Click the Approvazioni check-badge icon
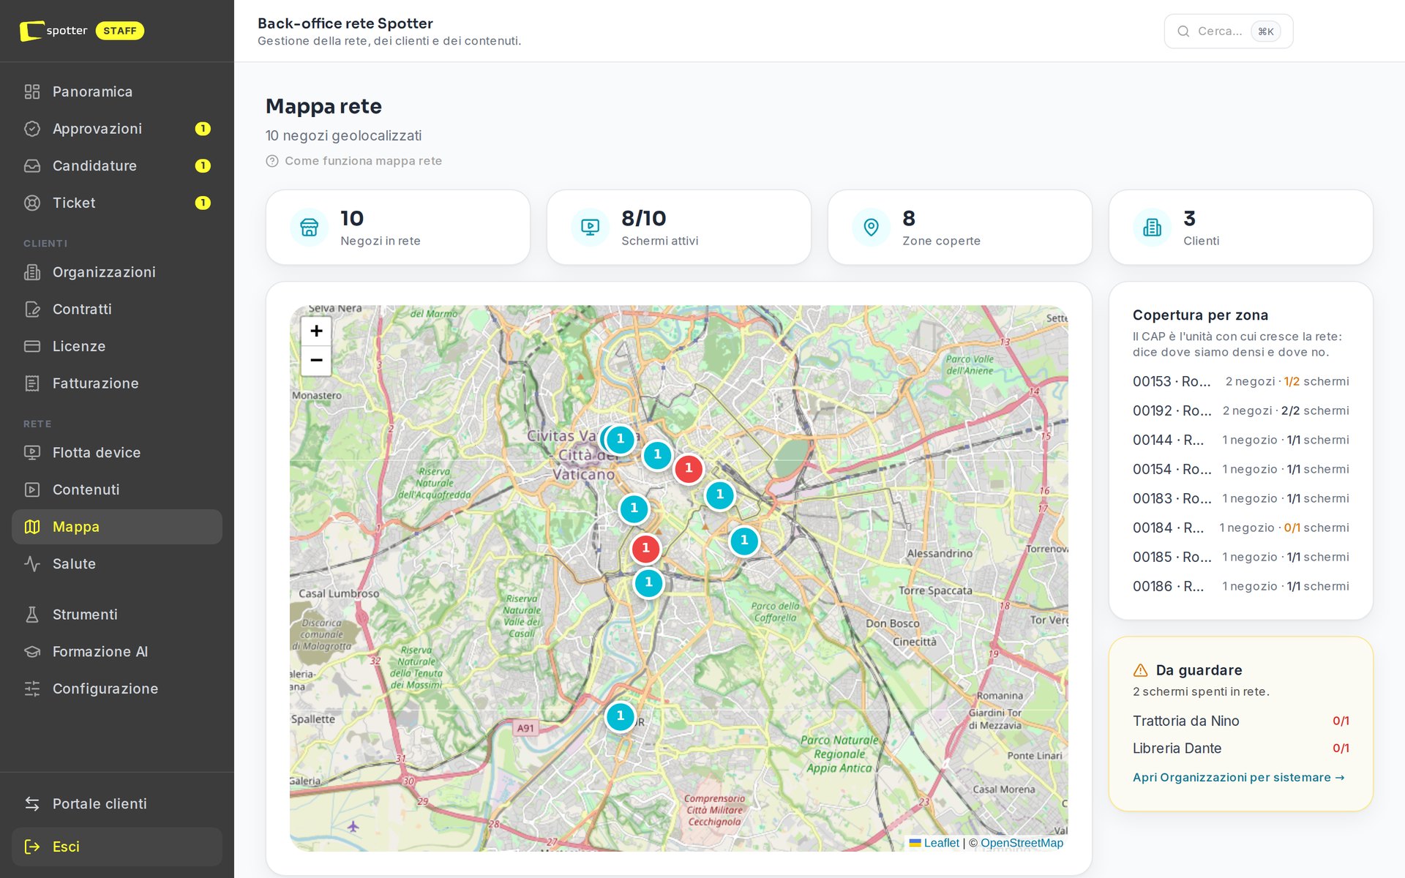The width and height of the screenshot is (1405, 878). point(32,129)
